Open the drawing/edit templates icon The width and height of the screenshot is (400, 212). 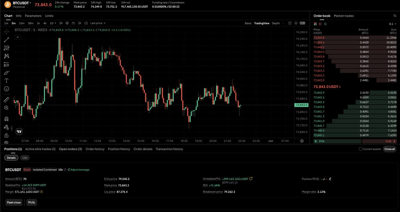pyautogui.click(x=80, y=23)
